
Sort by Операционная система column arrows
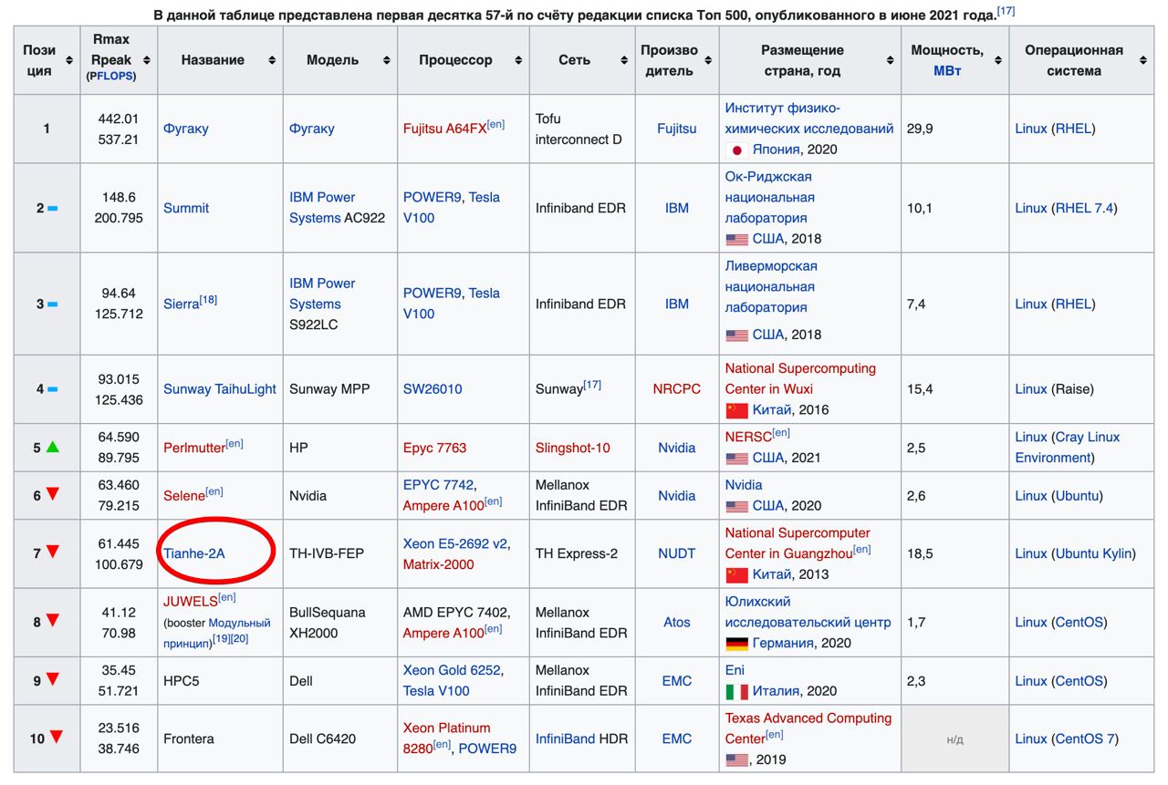point(1143,60)
